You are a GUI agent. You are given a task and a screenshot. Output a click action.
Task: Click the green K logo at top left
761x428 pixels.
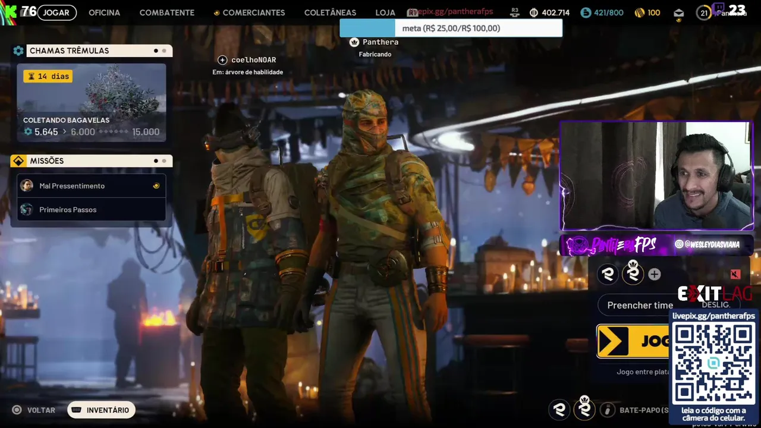10,12
